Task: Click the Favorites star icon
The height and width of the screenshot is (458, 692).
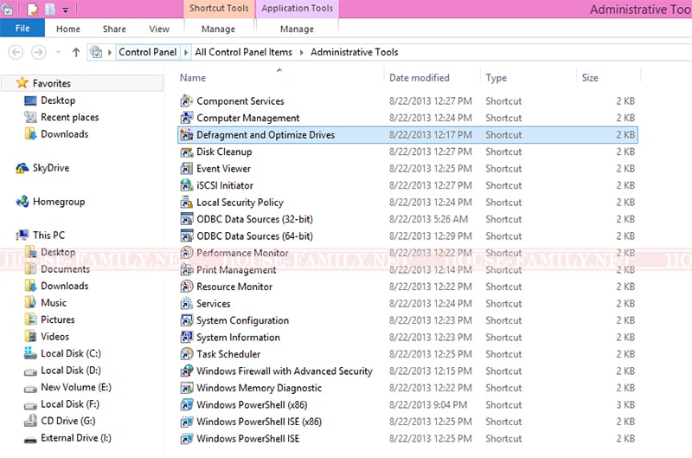Action: click(22, 83)
